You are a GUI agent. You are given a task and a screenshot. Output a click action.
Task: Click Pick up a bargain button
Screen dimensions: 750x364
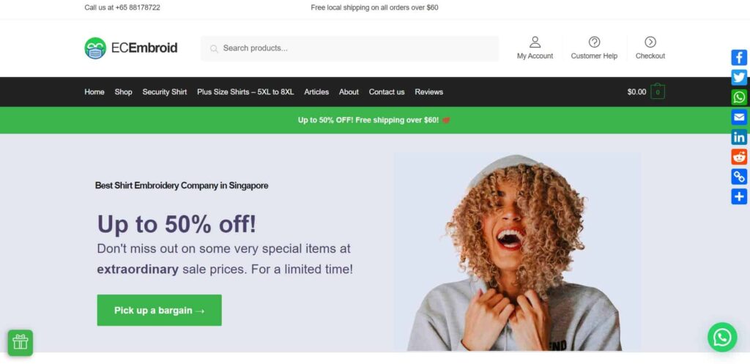pos(159,311)
